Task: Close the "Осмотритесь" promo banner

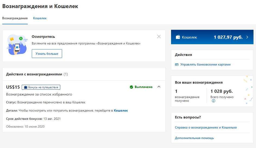Action: pyautogui.click(x=159, y=37)
